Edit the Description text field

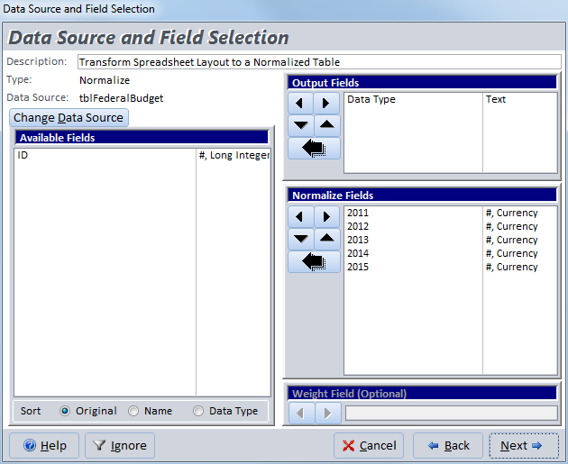click(319, 62)
